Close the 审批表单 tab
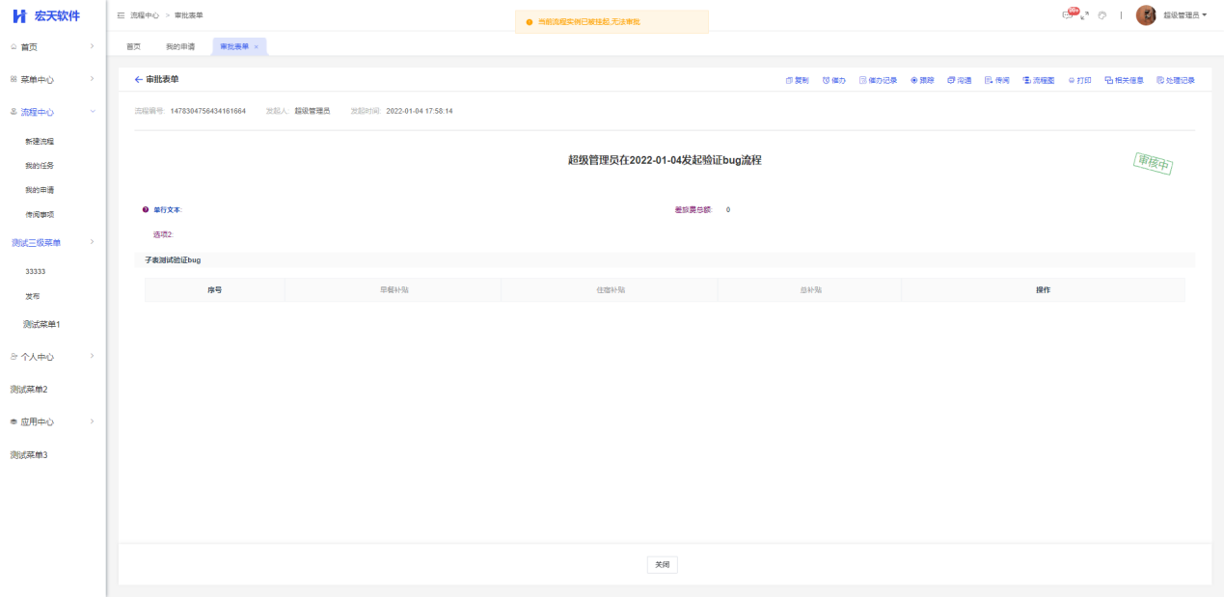This screenshot has height=597, width=1224. pos(256,46)
